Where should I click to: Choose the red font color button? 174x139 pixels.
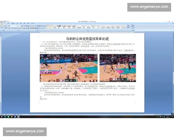click(24, 28)
